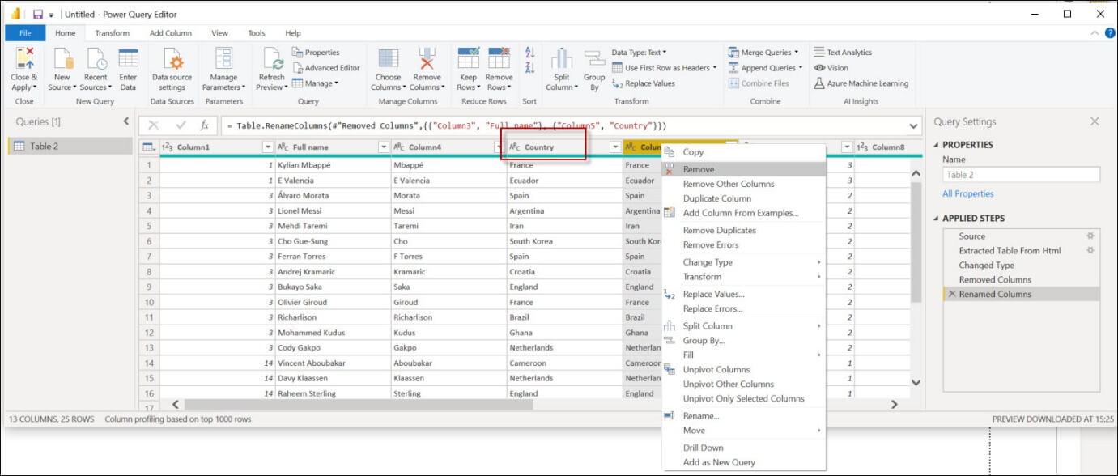Click the Data source settings icon
Image resolution: width=1118 pixels, height=476 pixels.
point(172,60)
